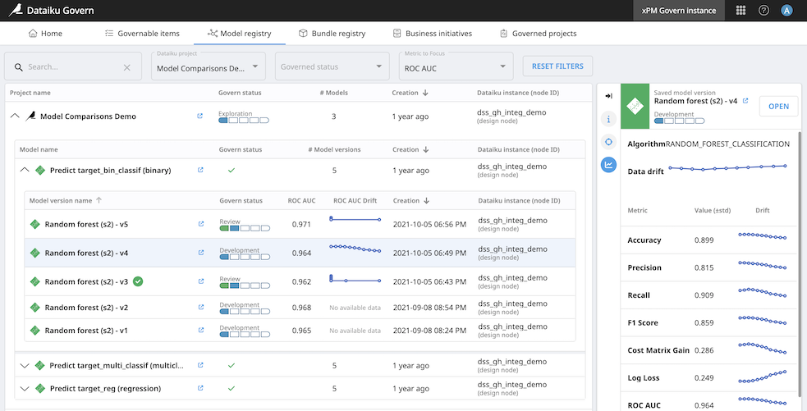Screen dimensions: 807x411
Task: Click the OPEN button in side panel
Action: click(x=779, y=106)
